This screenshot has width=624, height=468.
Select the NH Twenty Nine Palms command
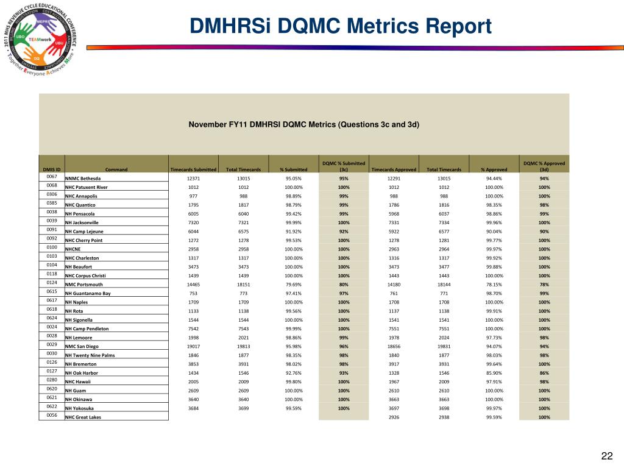coord(90,355)
